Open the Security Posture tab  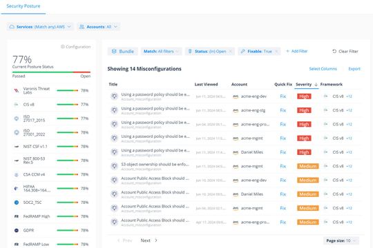coord(23,6)
